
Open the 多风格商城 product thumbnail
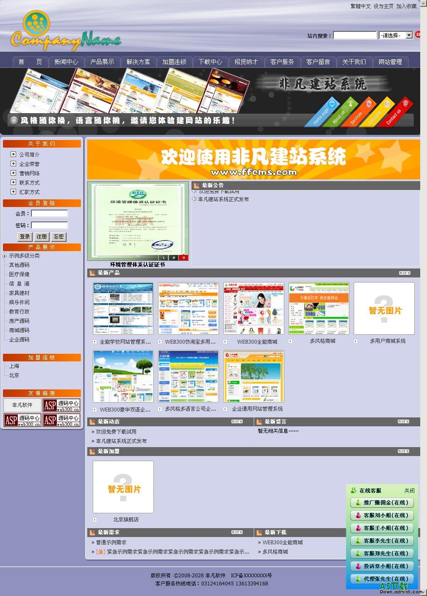pos(319,308)
